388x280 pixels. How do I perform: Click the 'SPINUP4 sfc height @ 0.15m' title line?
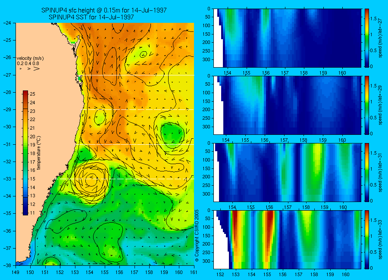(x=103, y=10)
